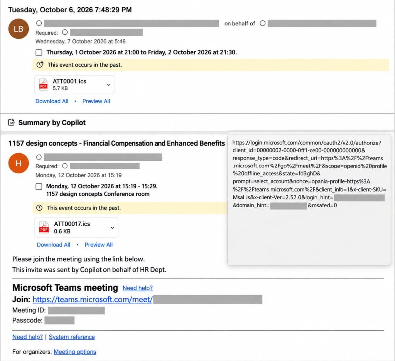Click the 'Meeting ID:' label
Image resolution: width=395 pixels, height=361 pixels.
(29, 310)
